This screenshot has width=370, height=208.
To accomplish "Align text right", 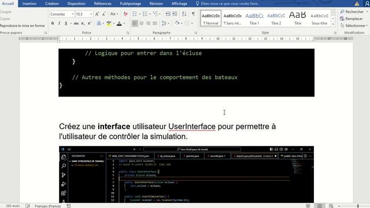I will [148, 23].
